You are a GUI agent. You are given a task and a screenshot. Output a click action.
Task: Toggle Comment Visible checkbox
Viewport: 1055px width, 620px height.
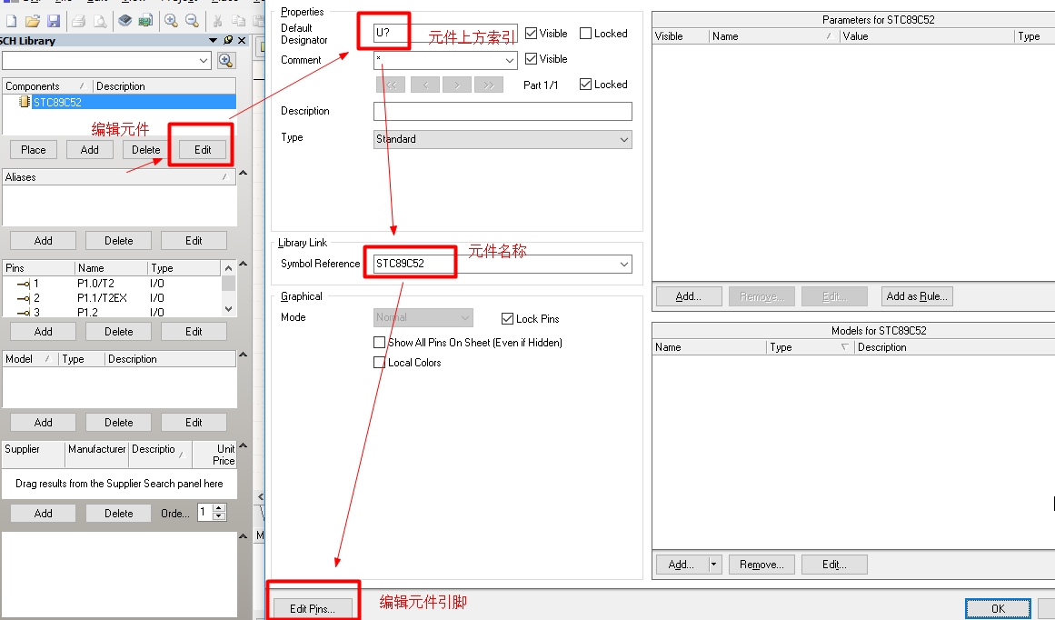click(x=531, y=58)
